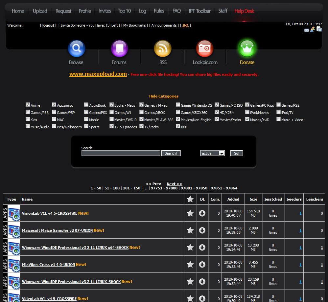Uncheck the Movies/XviD category checkbox
The height and width of the screenshot is (302, 328).
click(247, 119)
